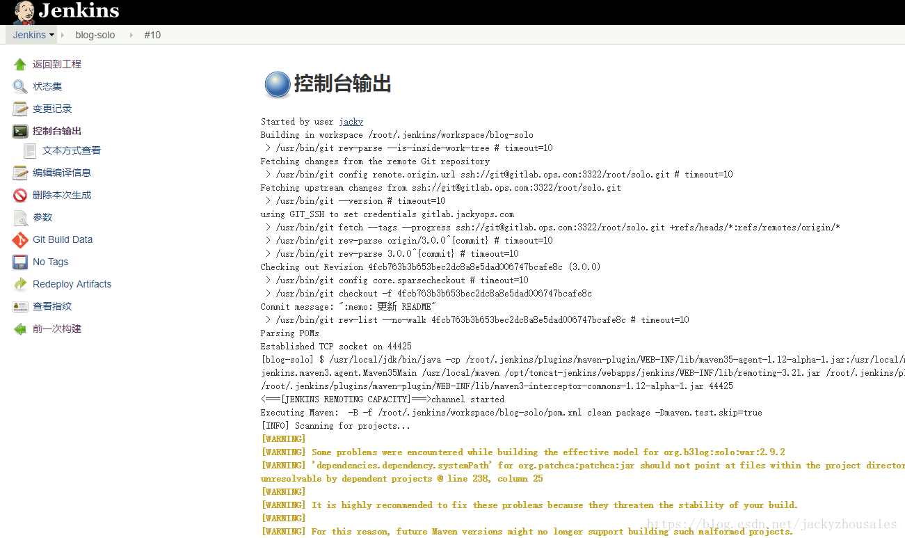Click 'unresolvable by dependent projects' warning line
The width and height of the screenshot is (905, 538).
pos(402,479)
